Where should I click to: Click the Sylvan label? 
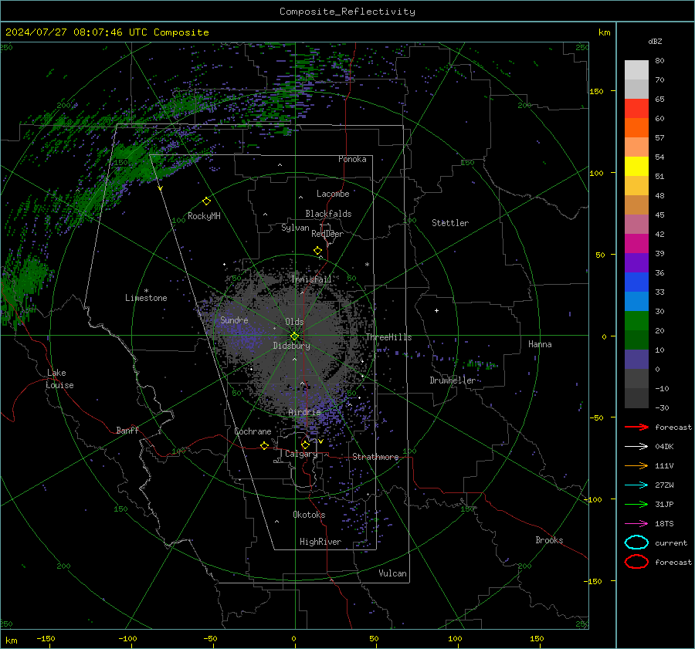[x=295, y=228]
